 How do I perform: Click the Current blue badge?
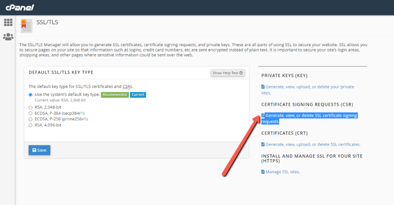pos(138,95)
